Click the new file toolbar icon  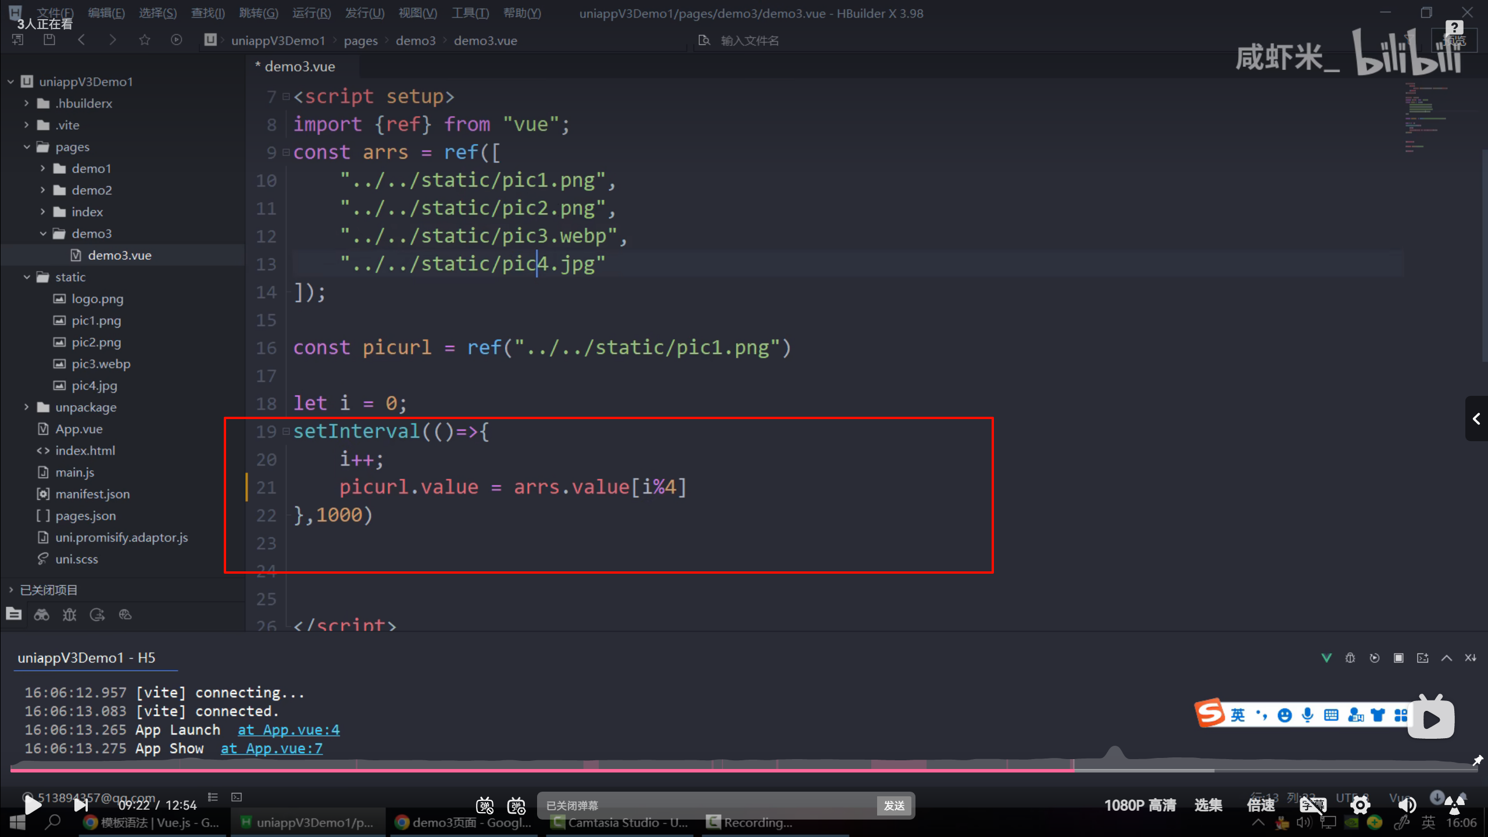[18, 40]
